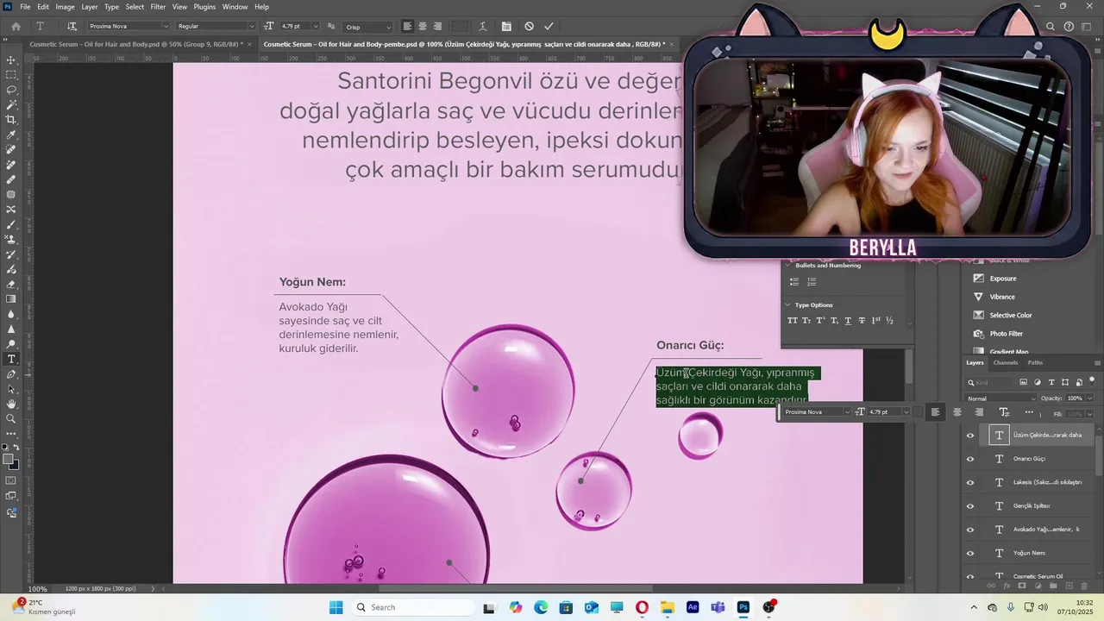Image resolution: width=1104 pixels, height=621 pixels.
Task: Click the bulleted list icon
Action: coord(794,281)
